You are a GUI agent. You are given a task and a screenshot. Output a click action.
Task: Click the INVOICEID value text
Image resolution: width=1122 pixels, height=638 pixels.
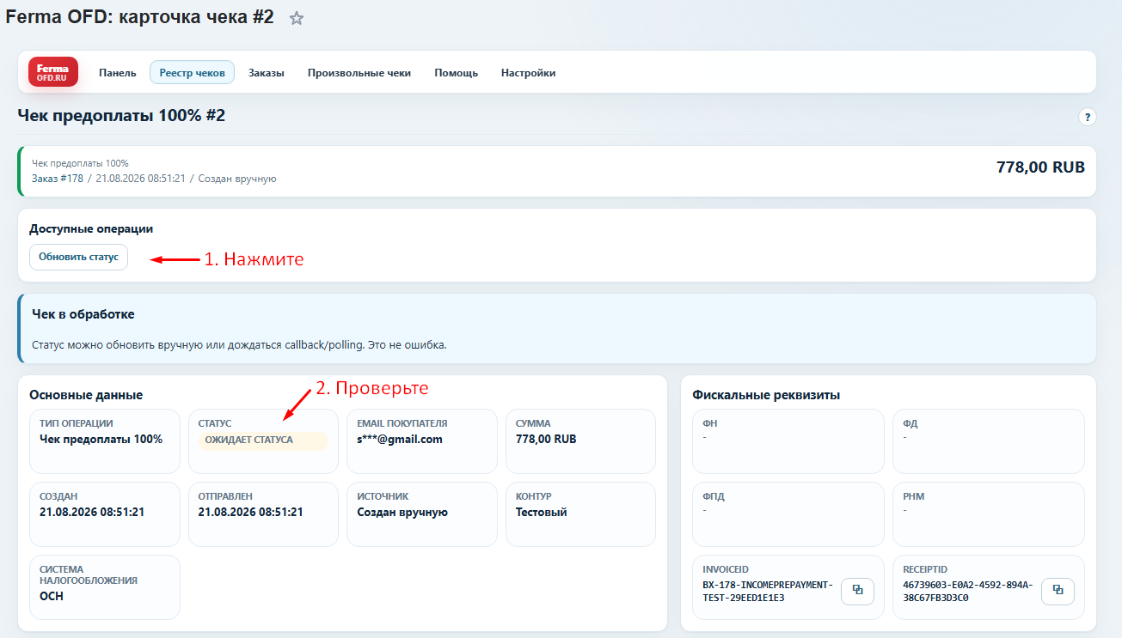(x=768, y=591)
